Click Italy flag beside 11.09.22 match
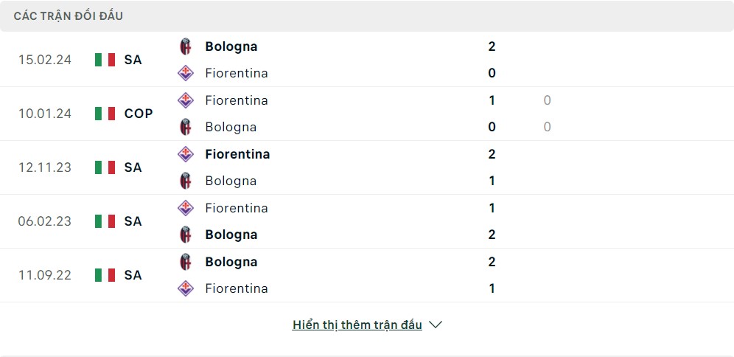This screenshot has height=357, width=734. click(x=105, y=275)
